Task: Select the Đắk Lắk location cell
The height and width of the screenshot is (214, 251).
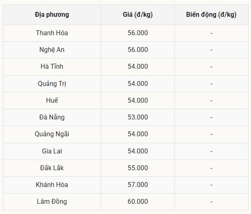Action: pyautogui.click(x=52, y=168)
